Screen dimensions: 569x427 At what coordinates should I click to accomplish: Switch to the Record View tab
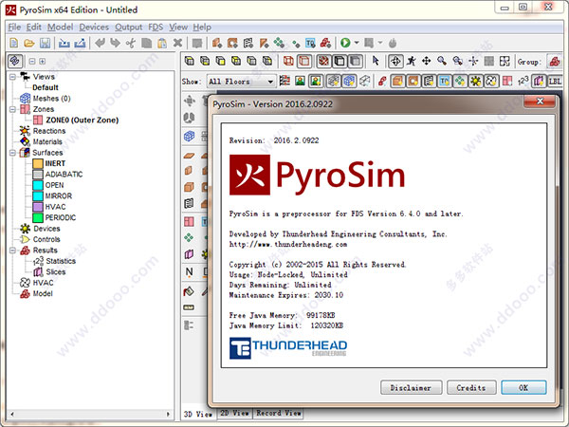pos(278,413)
